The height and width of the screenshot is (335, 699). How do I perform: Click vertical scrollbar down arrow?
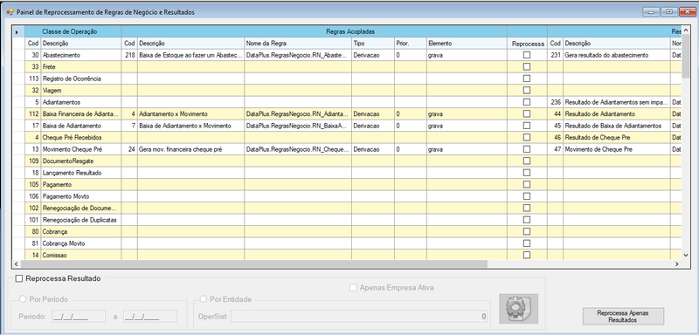coord(686,255)
